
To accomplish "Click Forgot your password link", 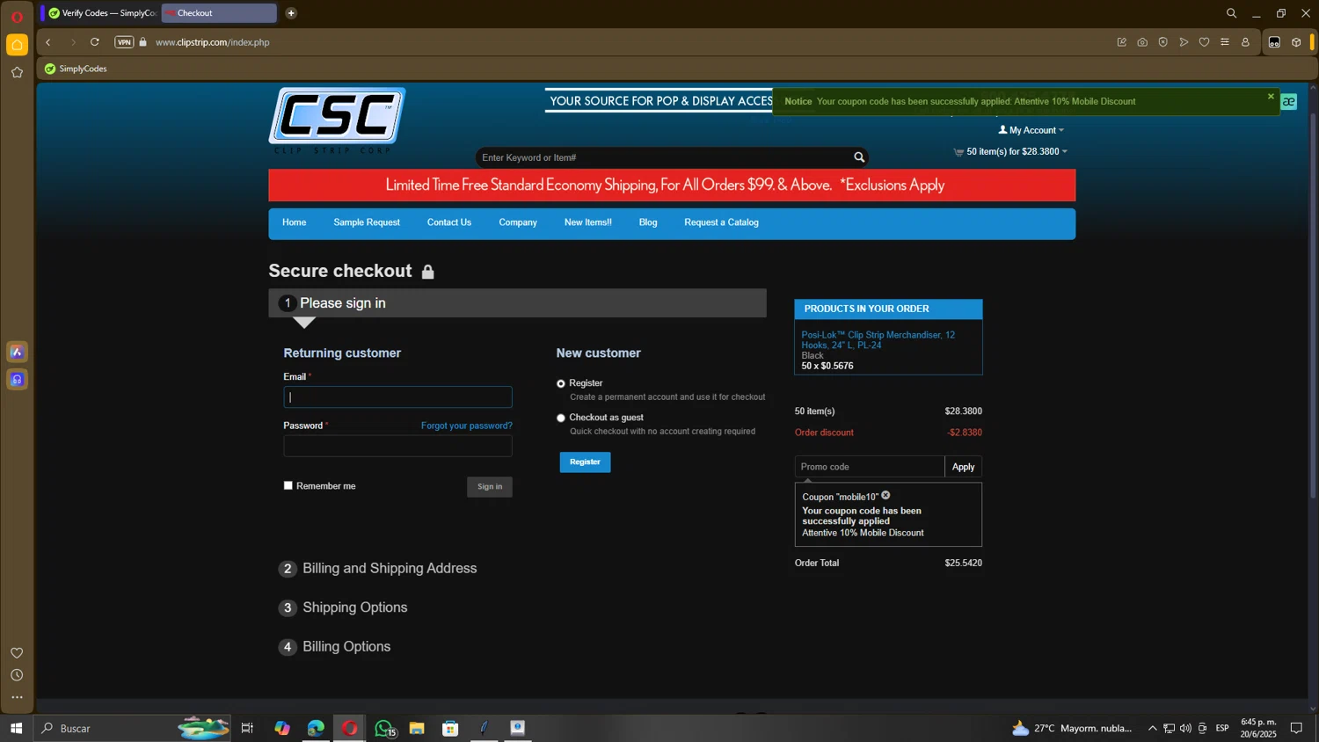I will pos(467,426).
